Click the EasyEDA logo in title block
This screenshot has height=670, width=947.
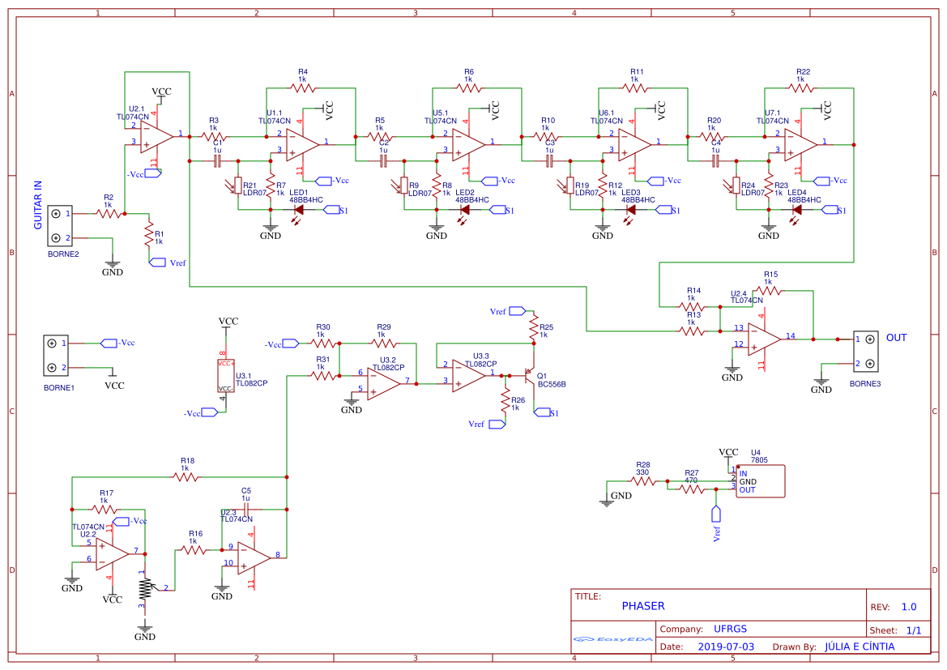[612, 640]
